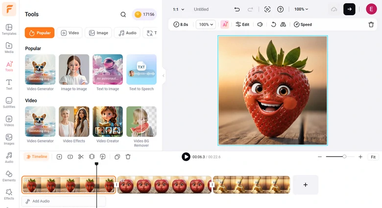Open the Video Creator tool
382x208 pixels.
[108, 125]
